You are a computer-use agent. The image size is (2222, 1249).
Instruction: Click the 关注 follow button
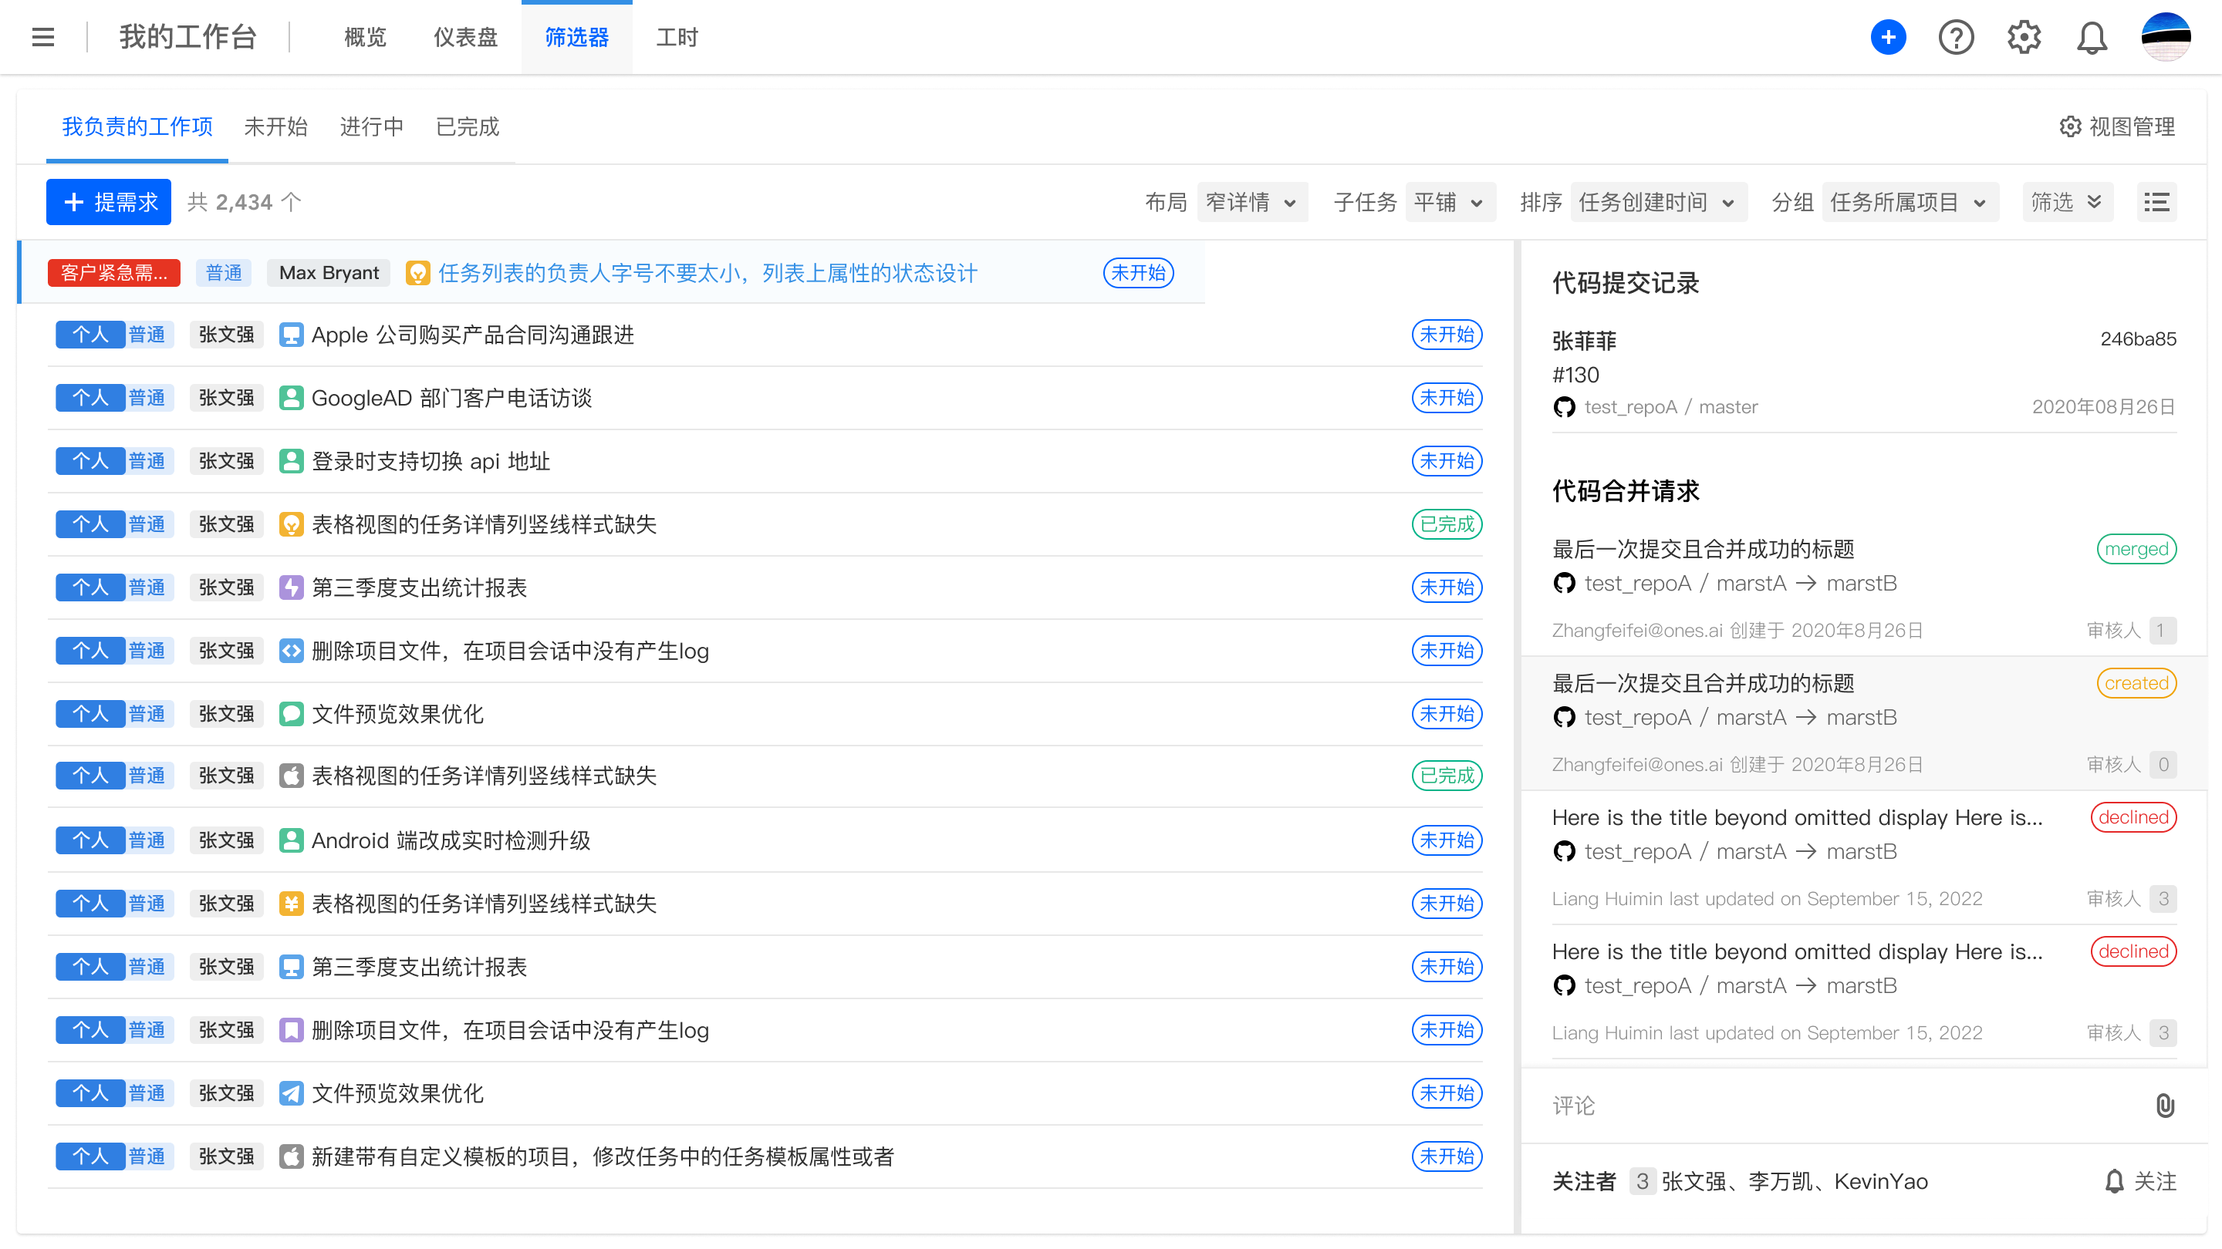click(x=2140, y=1181)
